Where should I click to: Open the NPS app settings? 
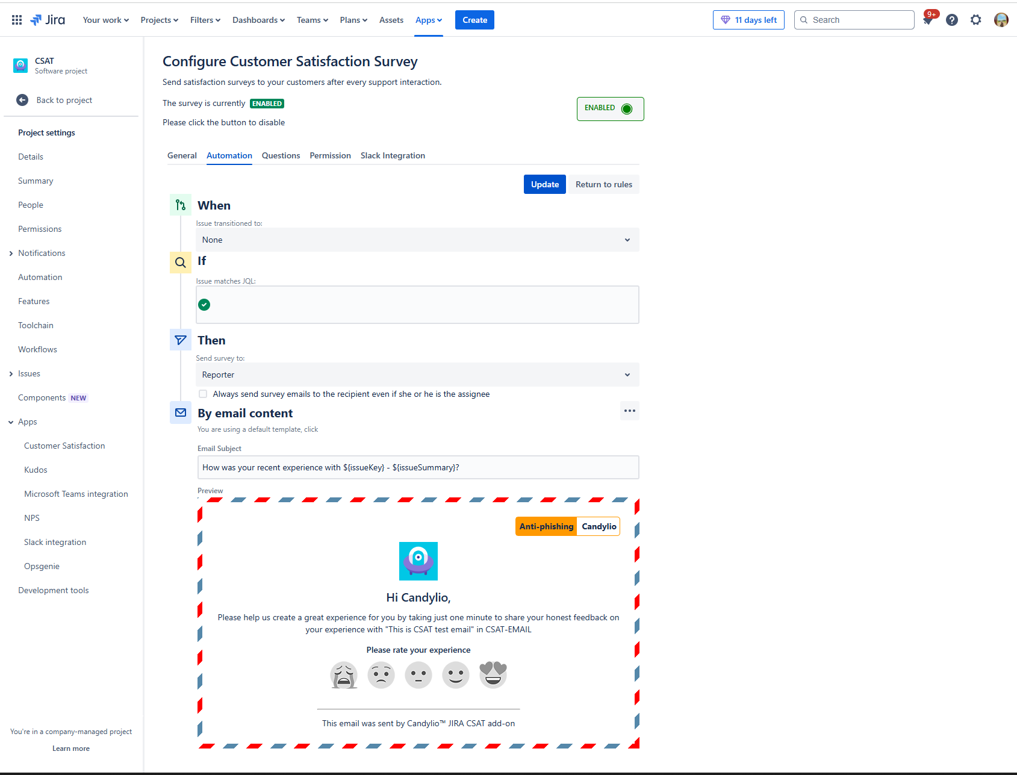[x=32, y=518]
